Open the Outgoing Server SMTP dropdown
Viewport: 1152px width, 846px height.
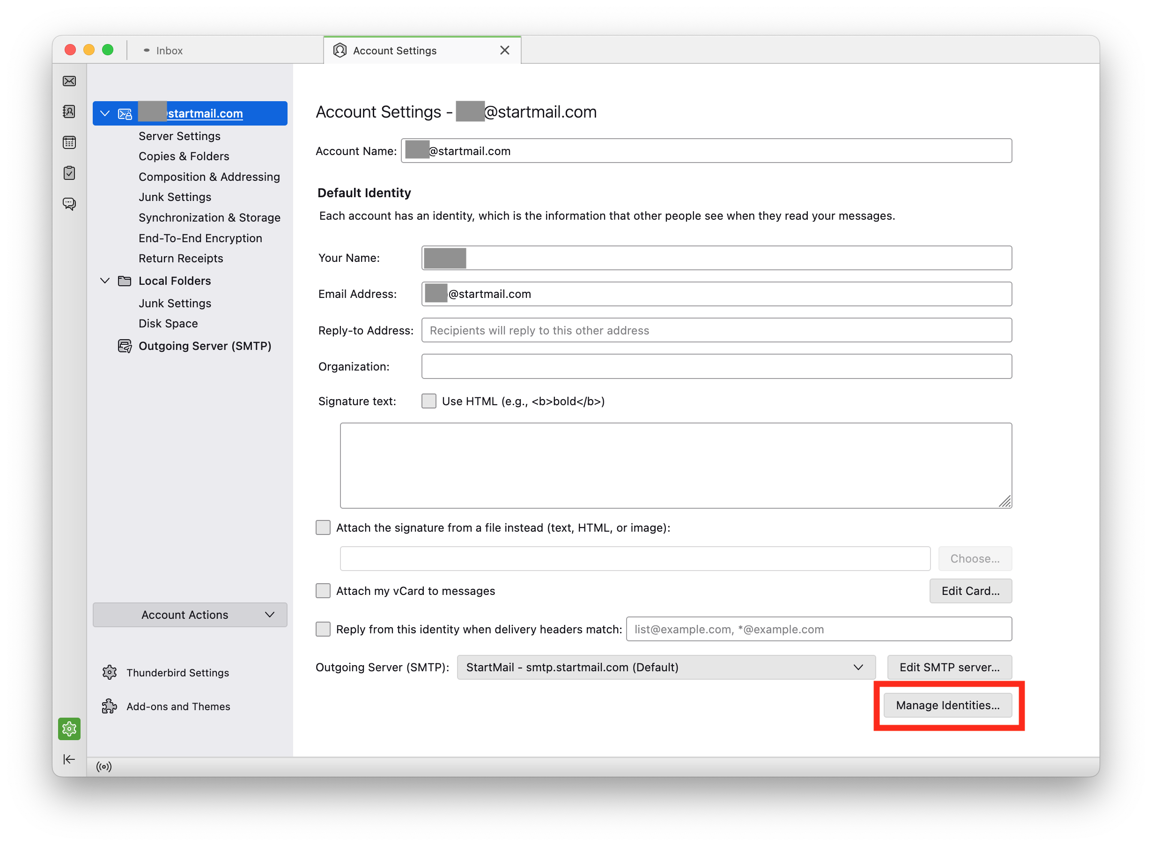[666, 667]
